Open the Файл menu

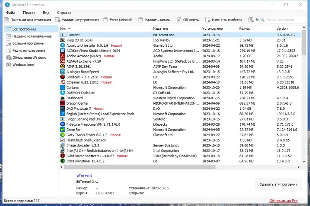pos(11,13)
